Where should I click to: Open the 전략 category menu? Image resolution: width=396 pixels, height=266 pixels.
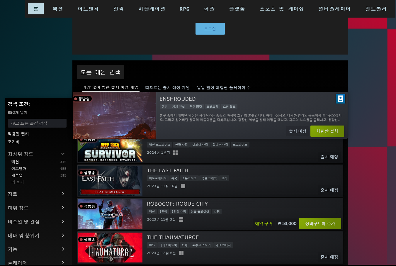click(119, 9)
